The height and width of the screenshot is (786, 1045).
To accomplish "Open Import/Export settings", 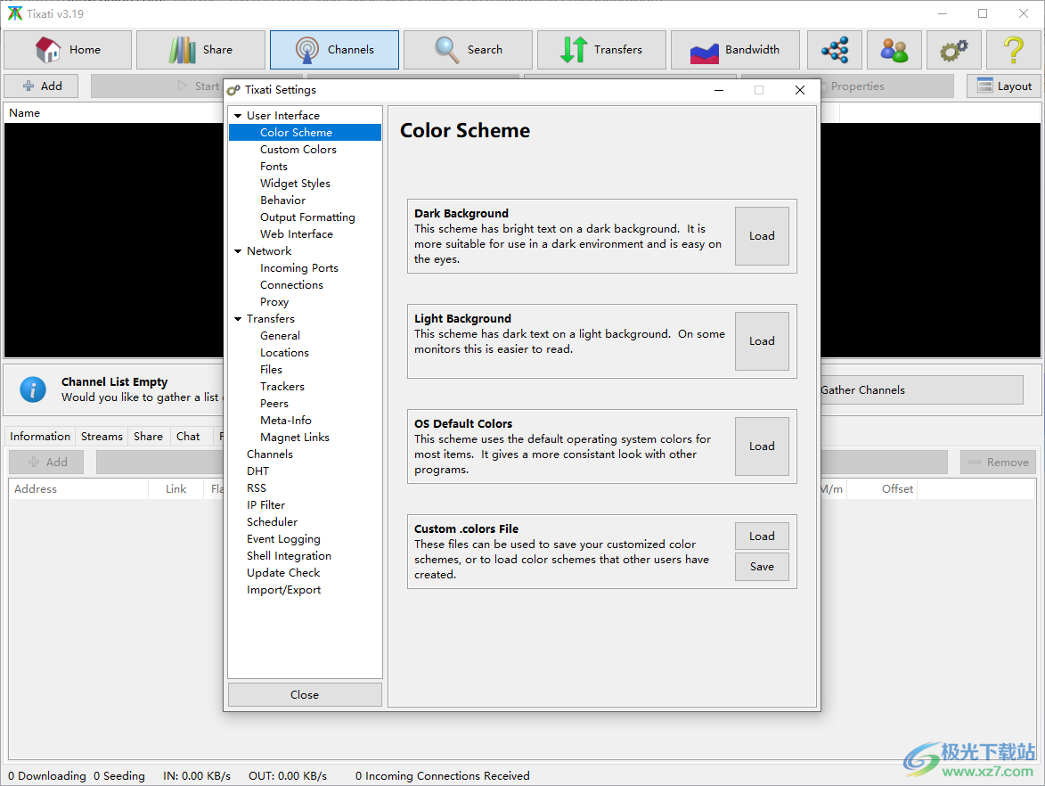I will tap(284, 590).
